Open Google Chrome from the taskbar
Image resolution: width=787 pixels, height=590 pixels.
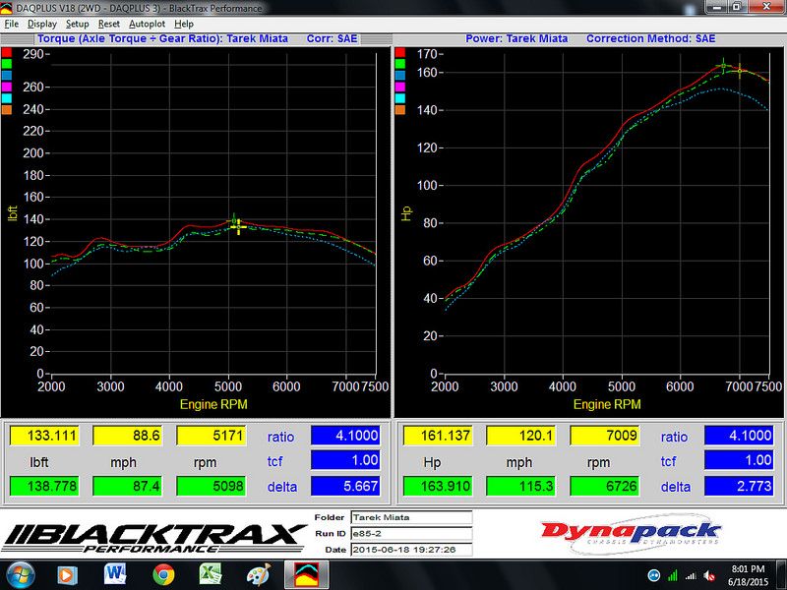(163, 574)
